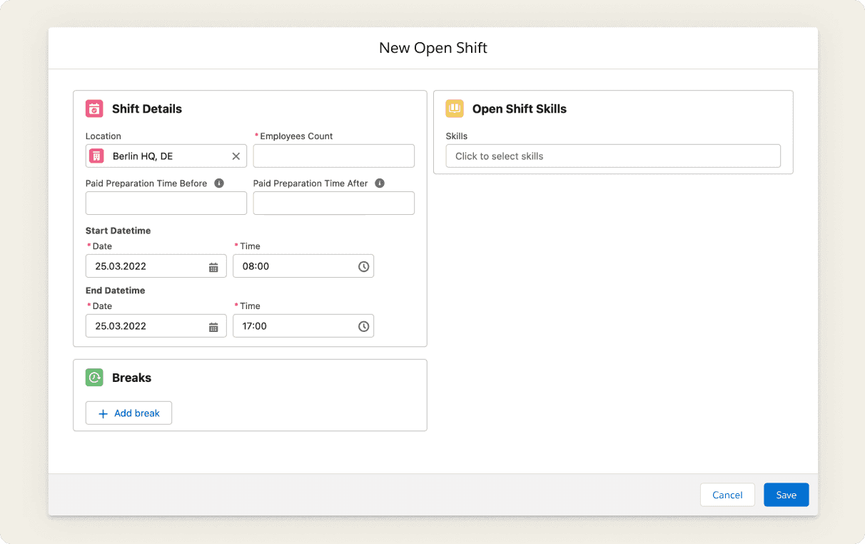Clear the Berlin HQ, DE location
The width and height of the screenshot is (865, 544).
(x=236, y=156)
